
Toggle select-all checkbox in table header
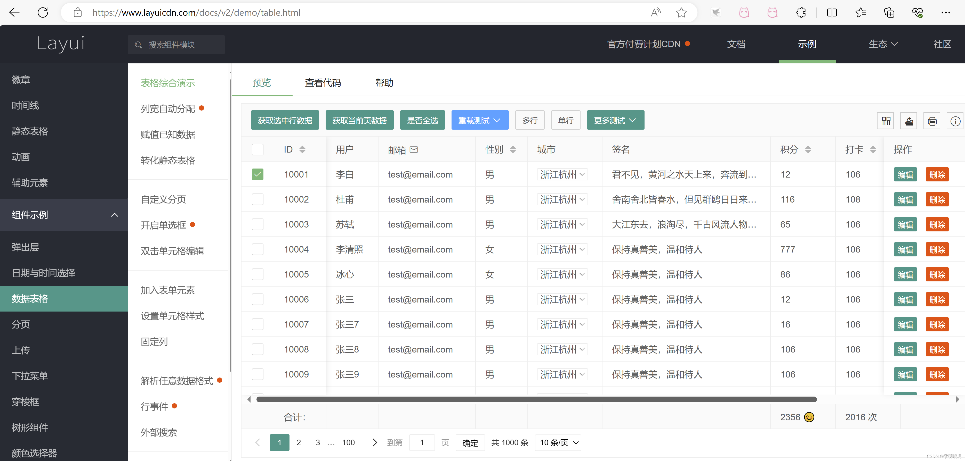click(257, 150)
